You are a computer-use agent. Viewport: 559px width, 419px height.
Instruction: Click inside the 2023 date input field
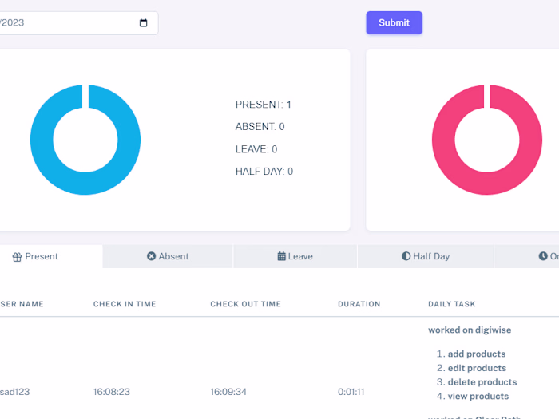(x=77, y=23)
